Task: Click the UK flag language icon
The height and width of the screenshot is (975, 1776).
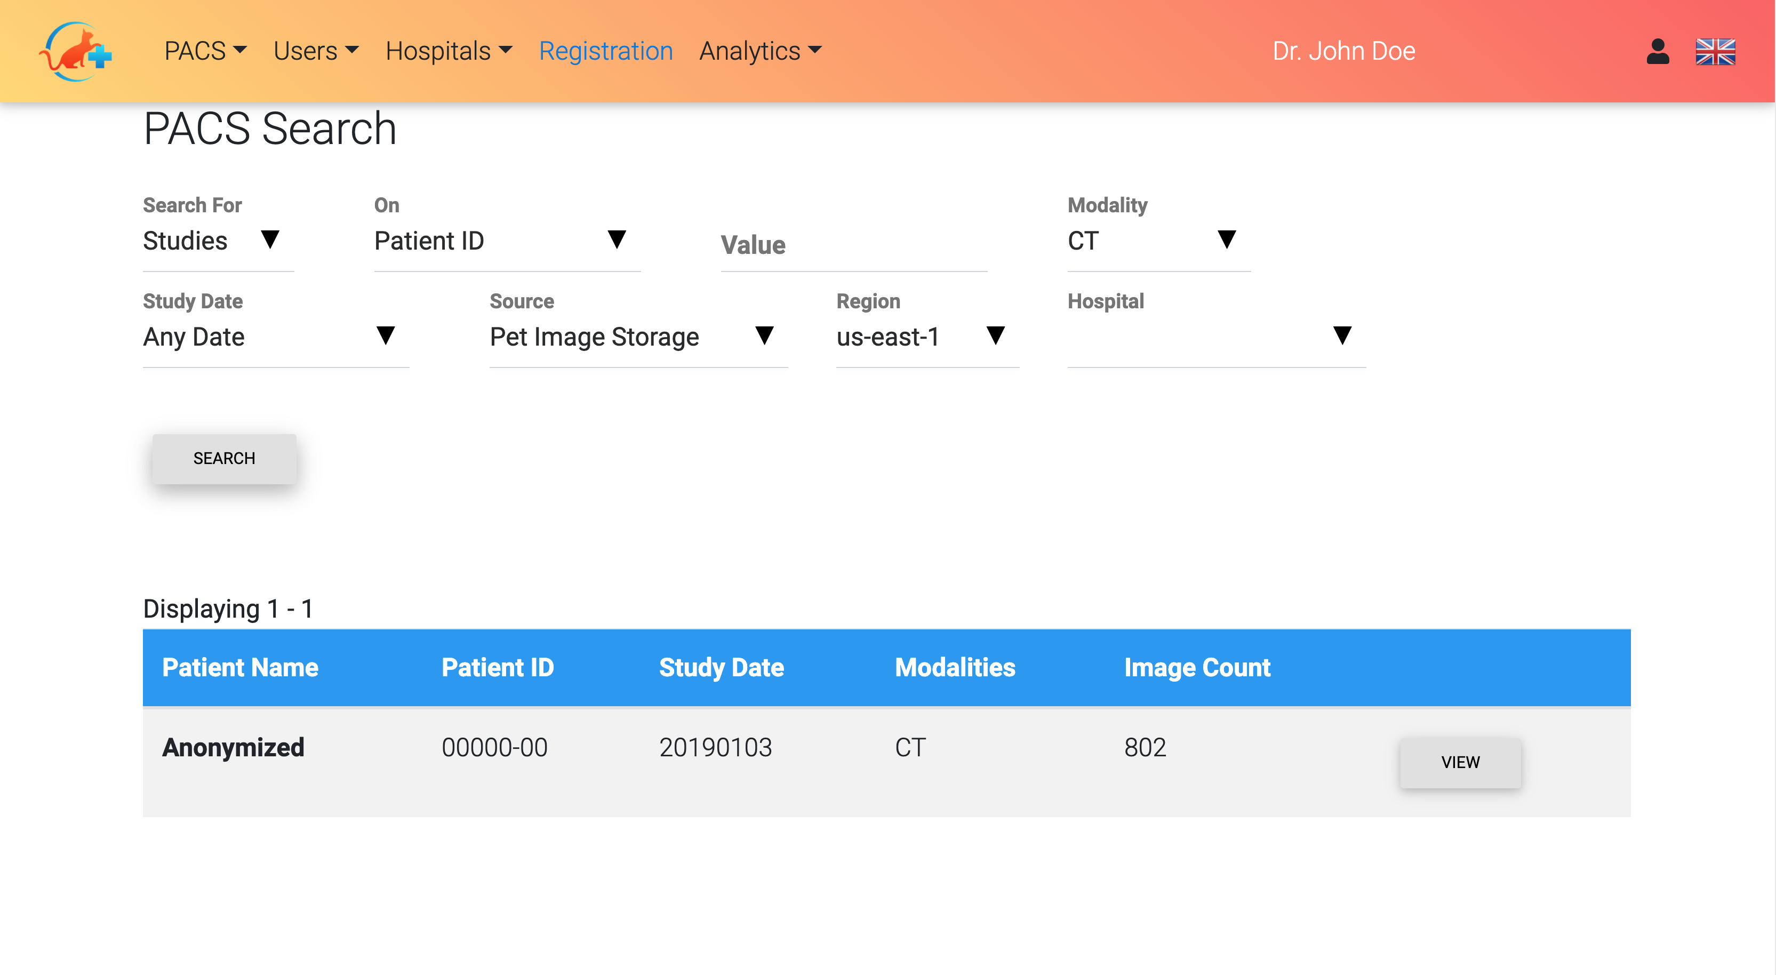Action: (x=1715, y=51)
